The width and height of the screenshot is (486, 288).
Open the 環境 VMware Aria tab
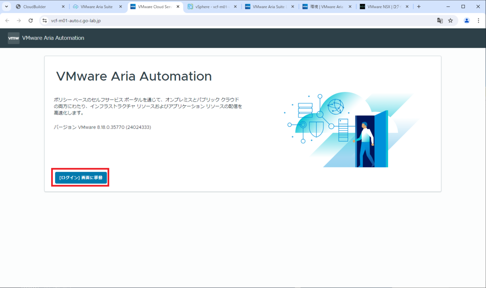pyautogui.click(x=328, y=7)
